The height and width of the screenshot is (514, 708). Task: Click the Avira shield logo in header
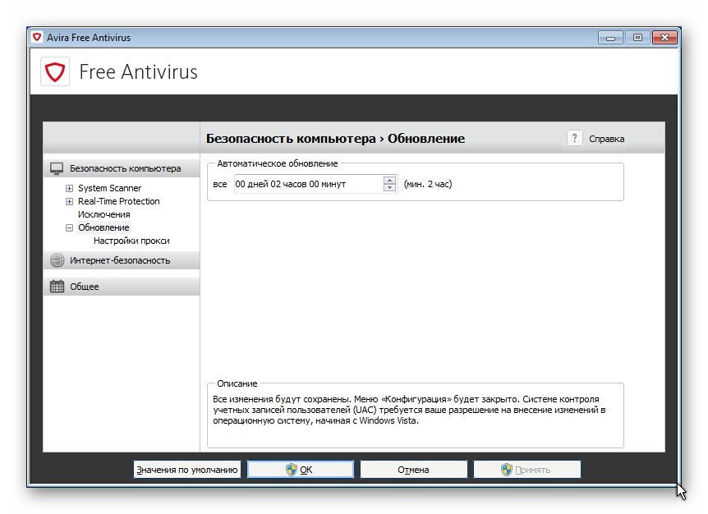coord(55,71)
